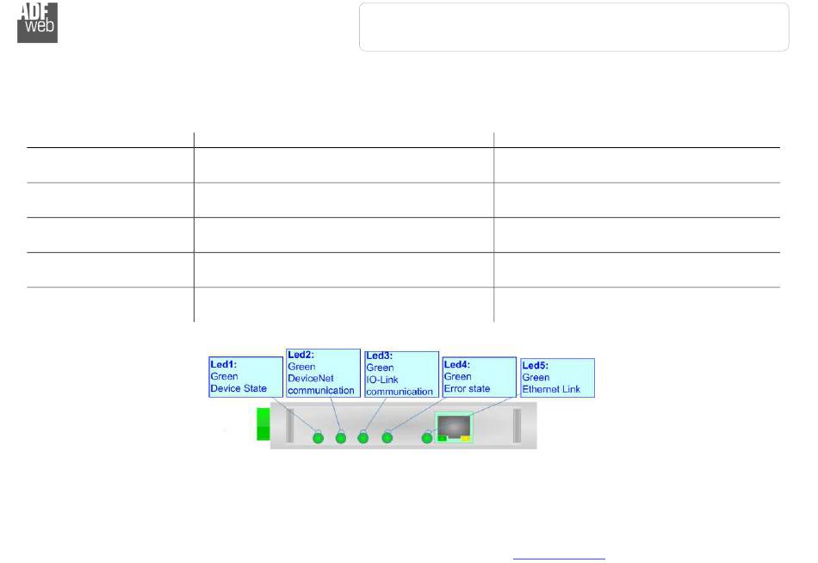818x563 pixels.
Task: Select the 'Error state' text in Led4 callout
Action: 467,388
